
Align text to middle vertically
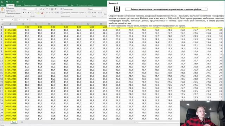point(50,9)
